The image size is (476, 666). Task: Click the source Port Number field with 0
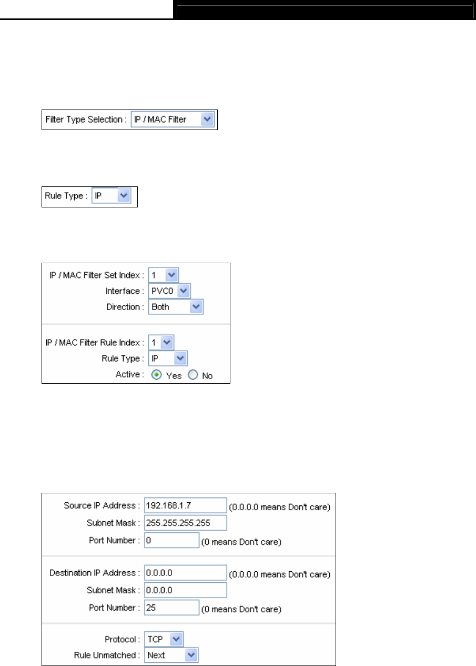click(171, 540)
